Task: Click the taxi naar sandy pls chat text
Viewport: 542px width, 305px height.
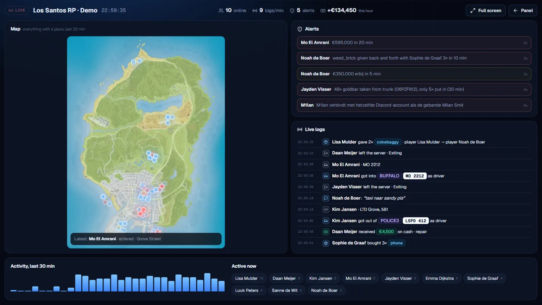Action: [384, 198]
